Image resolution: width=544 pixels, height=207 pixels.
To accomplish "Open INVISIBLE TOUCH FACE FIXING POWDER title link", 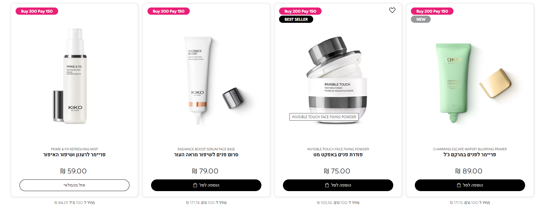I will pos(338,149).
